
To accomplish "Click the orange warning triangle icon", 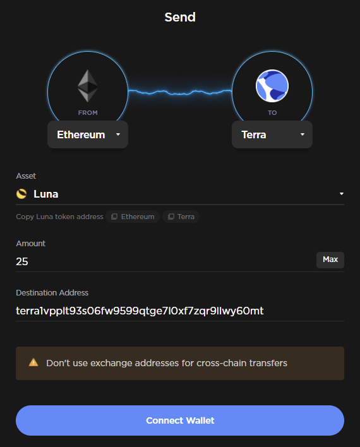I will (33, 362).
